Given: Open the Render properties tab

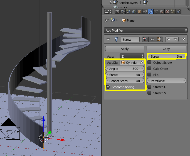Looking at the screenshot, I should [117, 12].
